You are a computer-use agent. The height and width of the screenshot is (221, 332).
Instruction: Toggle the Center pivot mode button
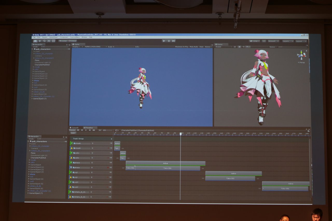(x=63, y=41)
